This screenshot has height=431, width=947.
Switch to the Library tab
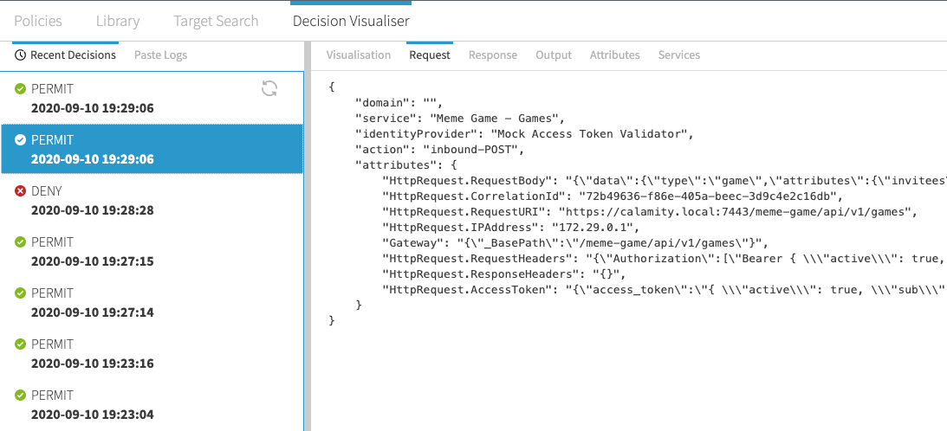tap(117, 21)
